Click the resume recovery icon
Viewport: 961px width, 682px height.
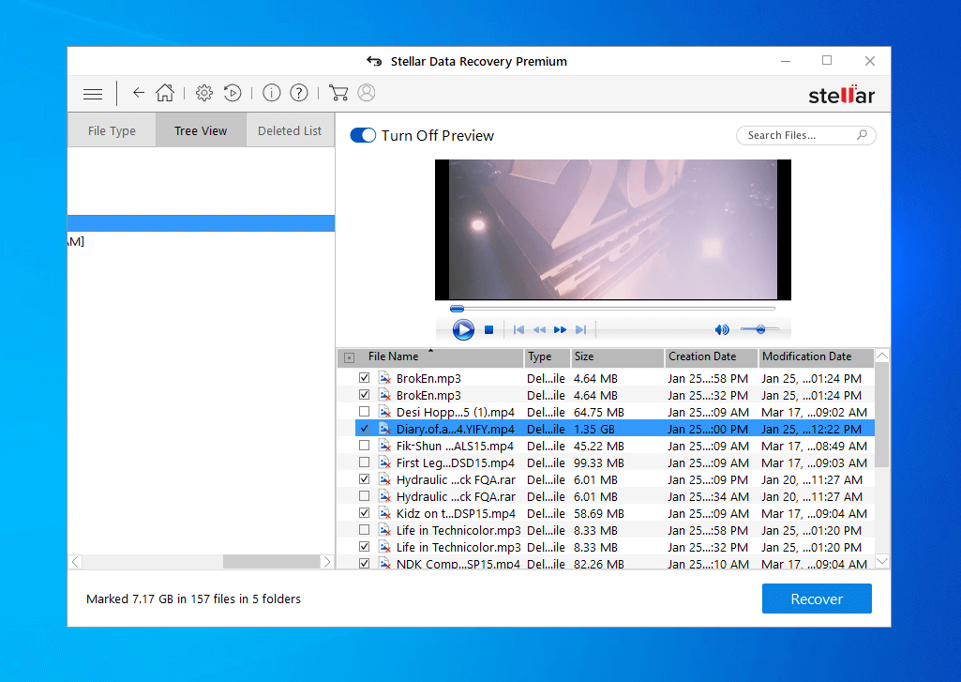pyautogui.click(x=233, y=93)
